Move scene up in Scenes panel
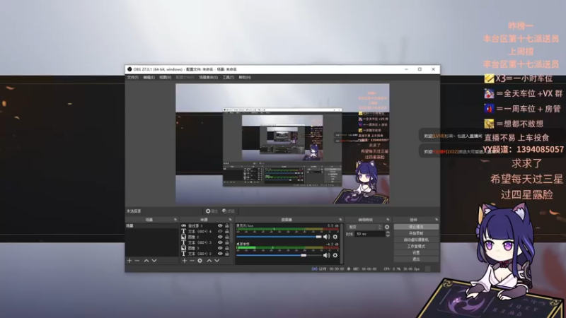The height and width of the screenshot is (318, 566). pyautogui.click(x=146, y=260)
